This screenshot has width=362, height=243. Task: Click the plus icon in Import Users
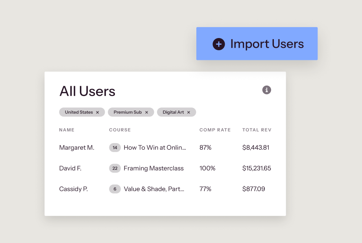tap(219, 44)
